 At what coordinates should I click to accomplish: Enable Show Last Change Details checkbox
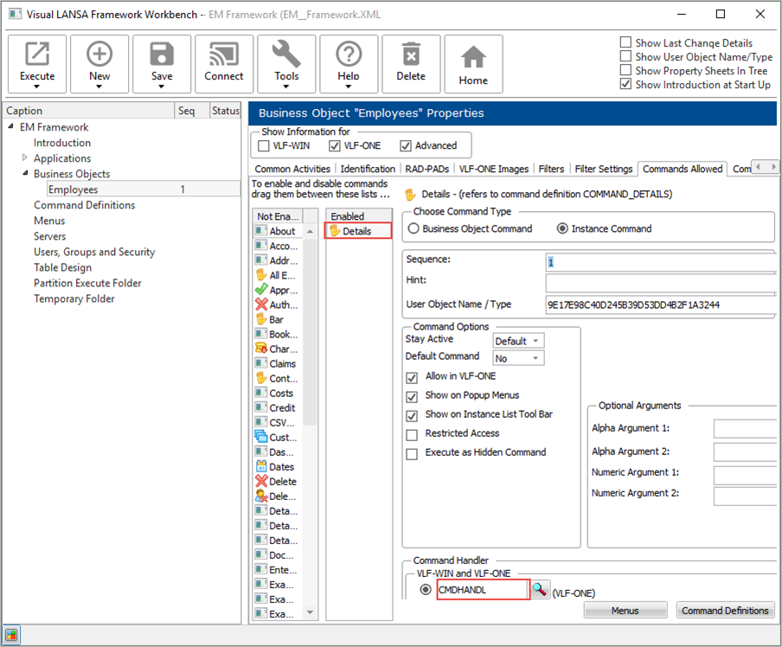[626, 43]
